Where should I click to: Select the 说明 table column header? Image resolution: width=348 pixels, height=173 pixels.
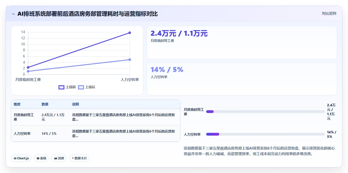coord(75,104)
